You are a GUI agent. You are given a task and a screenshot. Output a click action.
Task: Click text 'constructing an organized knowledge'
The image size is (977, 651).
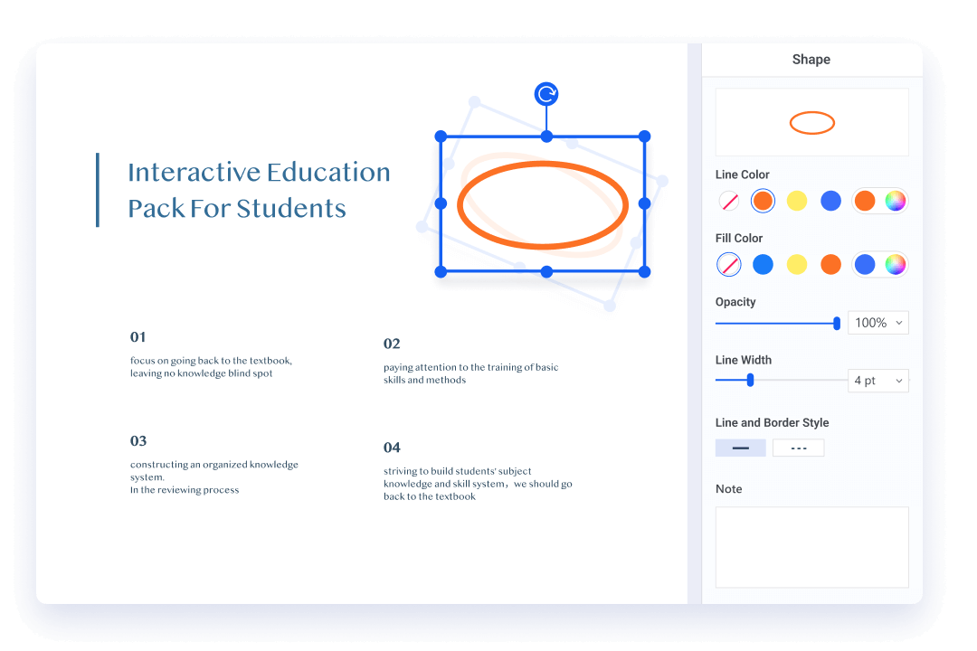pos(213,465)
